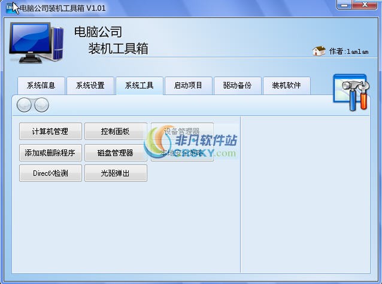Run DirectX检测

pos(50,173)
